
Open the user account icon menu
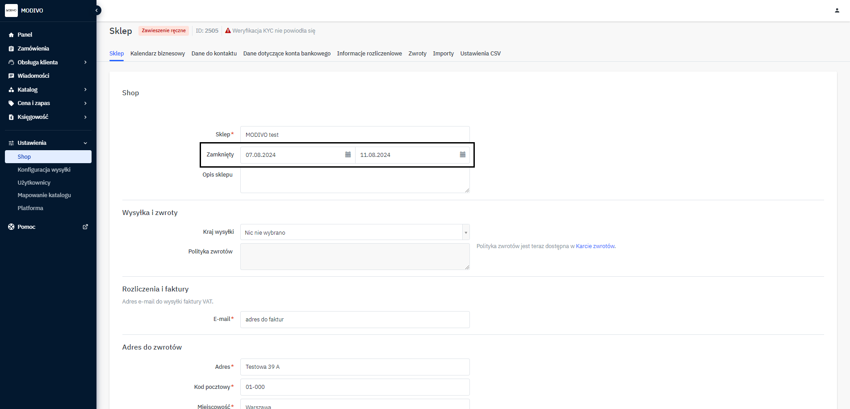(x=837, y=10)
